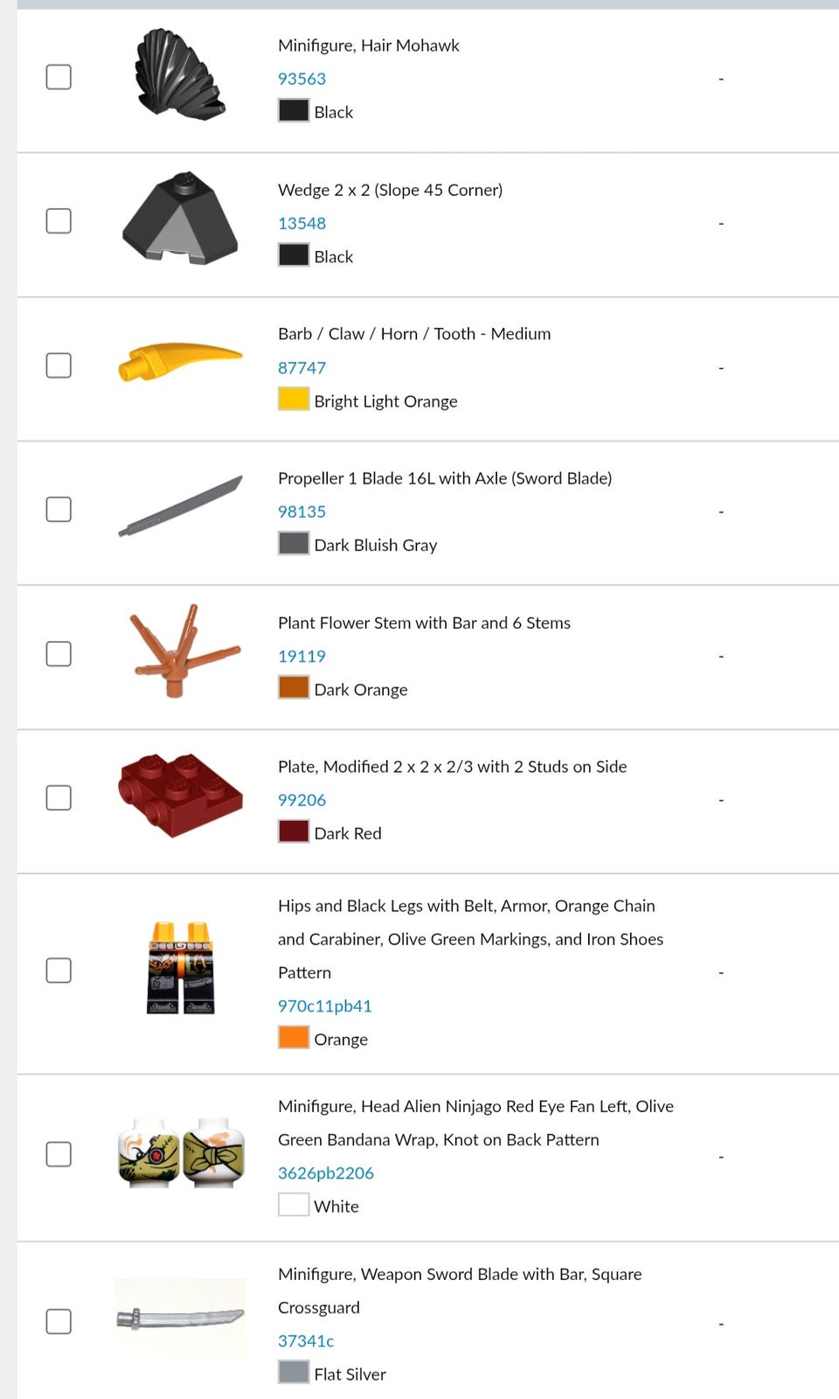839x1399 pixels.
Task: Click the black mohawk hair thumbnail
Action: (x=180, y=74)
